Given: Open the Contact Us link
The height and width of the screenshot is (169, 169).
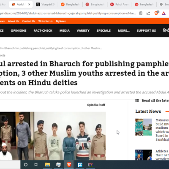Looking at the screenshot, I should point(29,21).
